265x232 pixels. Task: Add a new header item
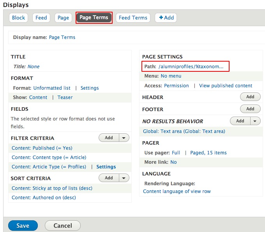pos(250,97)
